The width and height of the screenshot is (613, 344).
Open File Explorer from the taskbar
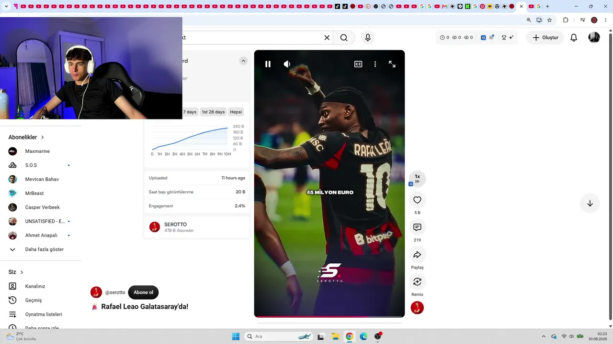[335, 336]
